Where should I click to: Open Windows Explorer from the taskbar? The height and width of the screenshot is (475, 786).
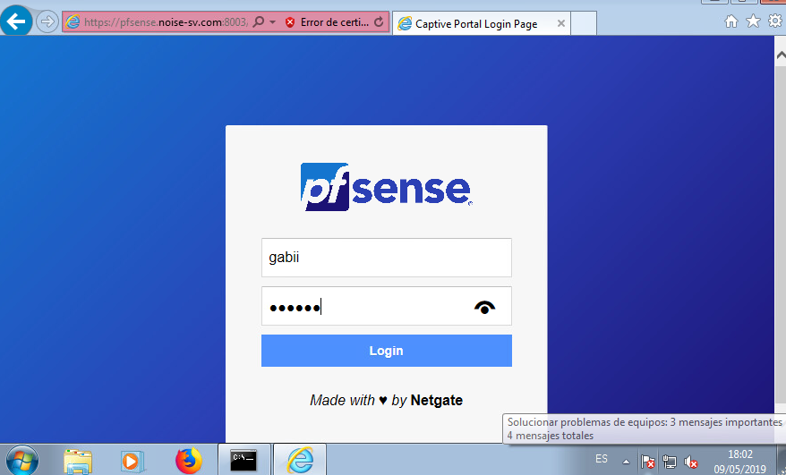click(x=78, y=460)
